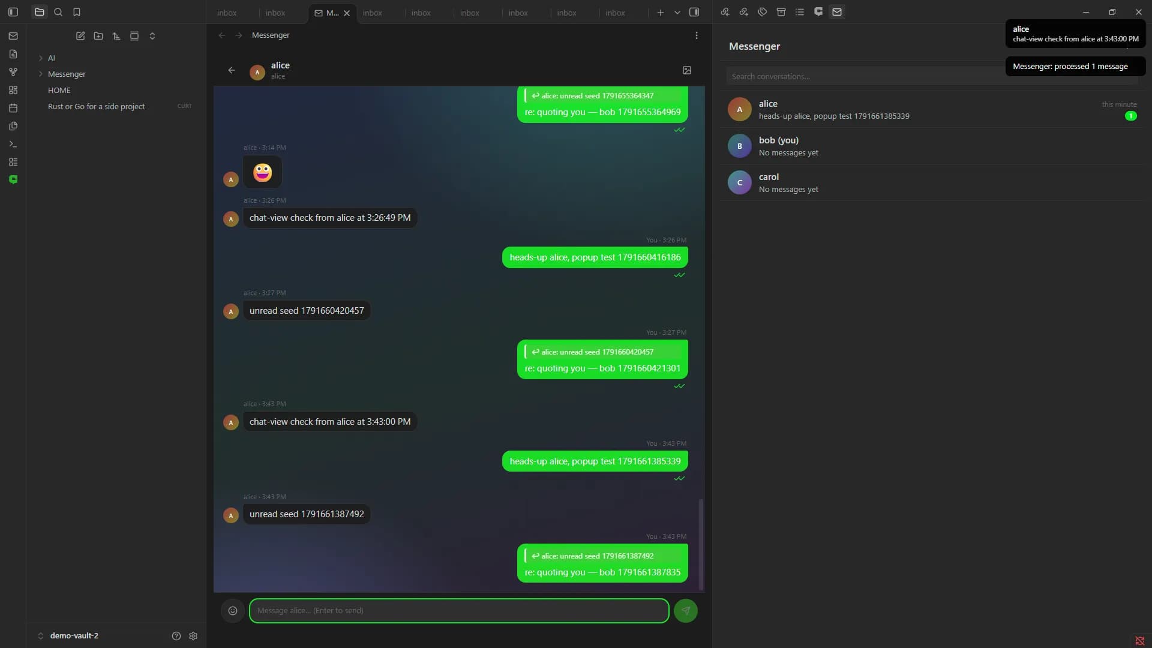This screenshot has height=648, width=1152.
Task: Toggle the left sidebar collapse icon
Action: click(x=13, y=12)
